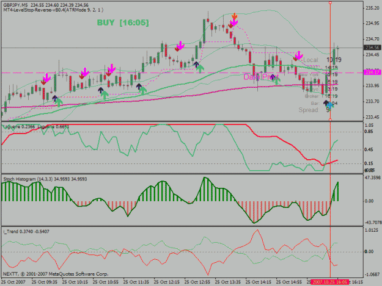Select the 233.45 price scale value
Viewport: 382px width, 286px height.
click(372, 117)
